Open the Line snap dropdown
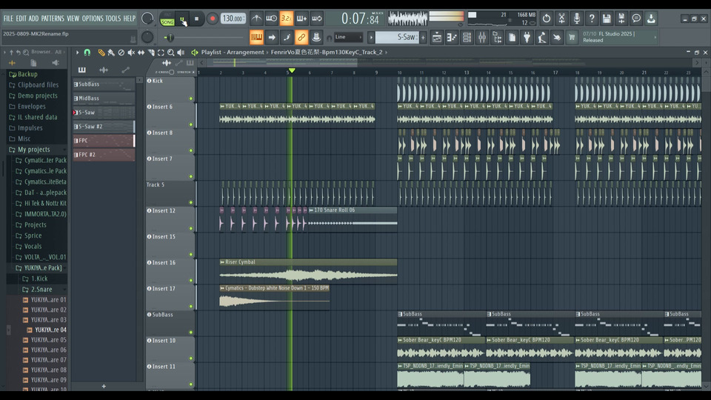711x400 pixels. pyautogui.click(x=350, y=37)
